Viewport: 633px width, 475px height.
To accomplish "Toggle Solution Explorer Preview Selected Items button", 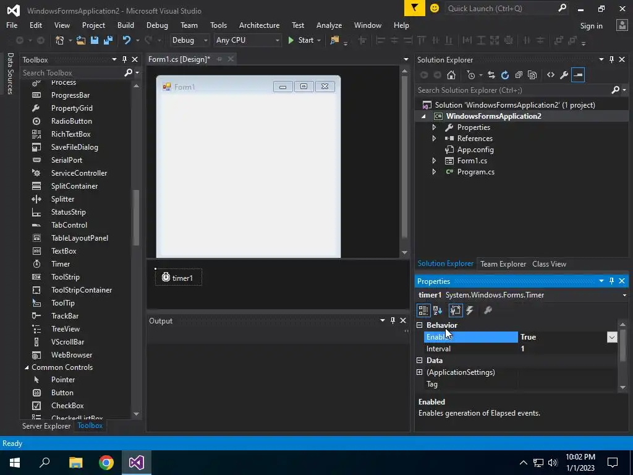I will [x=578, y=75].
